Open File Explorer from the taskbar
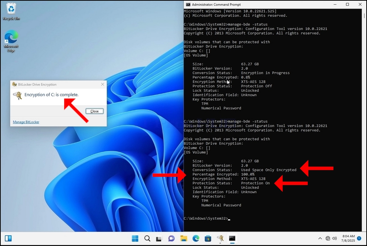The width and height of the screenshot is (367, 246). click(184, 238)
